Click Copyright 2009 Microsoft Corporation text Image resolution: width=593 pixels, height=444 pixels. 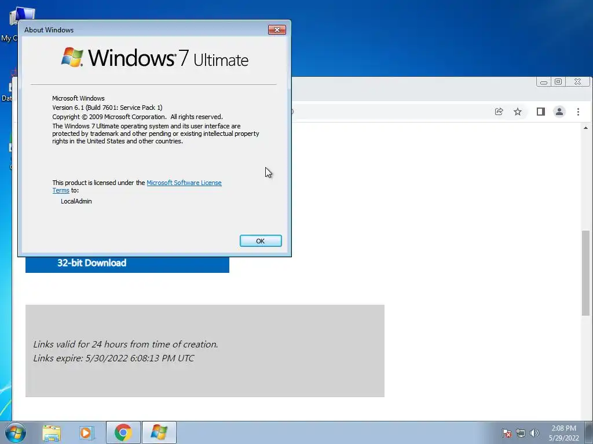137,117
